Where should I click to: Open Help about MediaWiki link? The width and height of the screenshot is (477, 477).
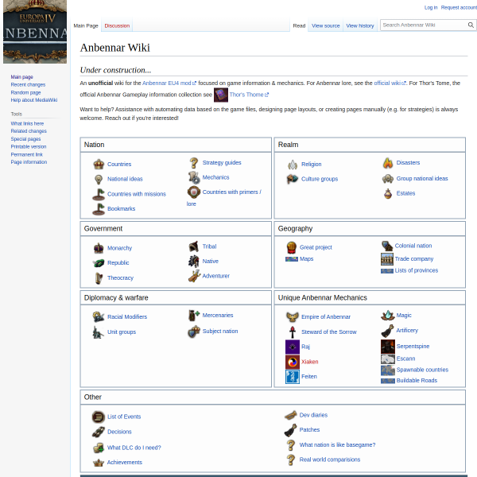[x=34, y=100]
